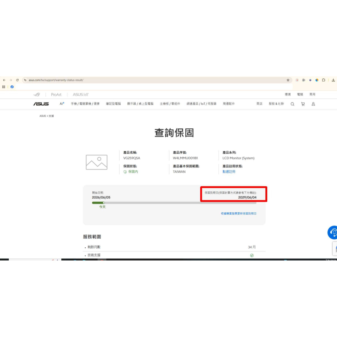The image size is (337, 337).
Task: Click the ASUS logo
Action: (x=41, y=104)
